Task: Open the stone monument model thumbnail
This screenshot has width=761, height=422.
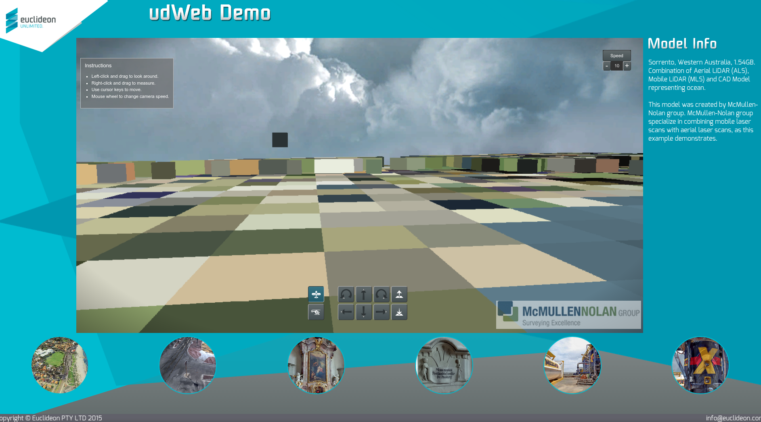Action: click(444, 365)
